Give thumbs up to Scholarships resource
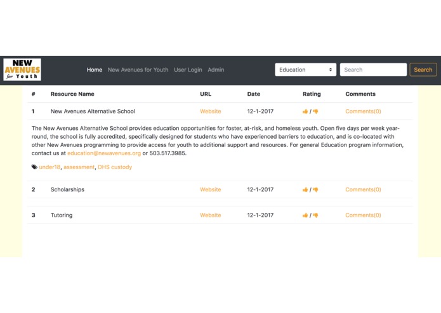 tap(305, 190)
